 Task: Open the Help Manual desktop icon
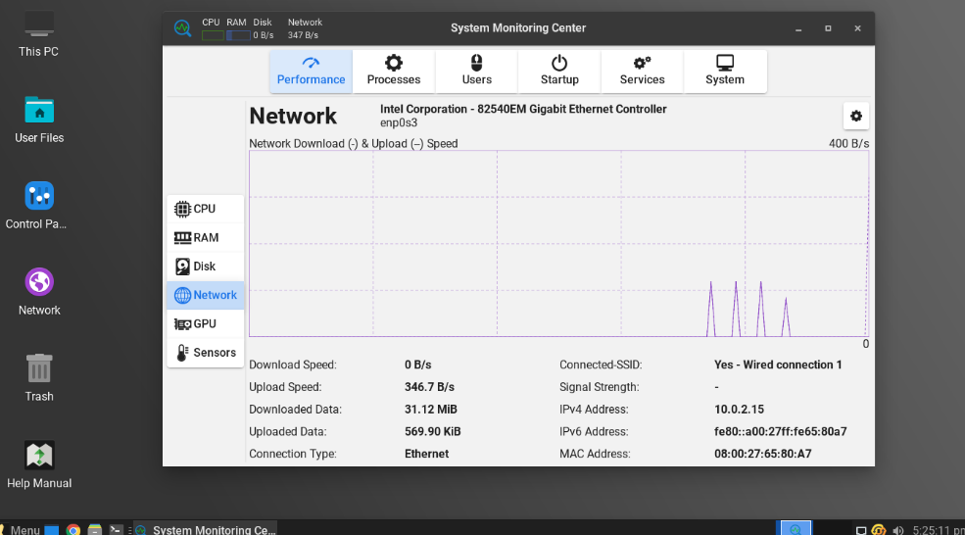pyautogui.click(x=39, y=464)
